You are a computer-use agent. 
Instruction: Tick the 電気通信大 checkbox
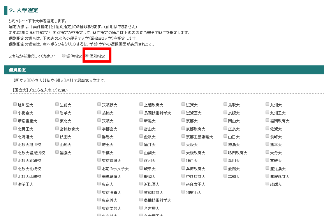pos(99,176)
